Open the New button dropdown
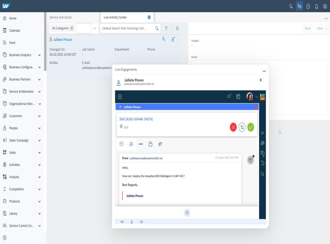The image size is (330, 244). (322, 28)
